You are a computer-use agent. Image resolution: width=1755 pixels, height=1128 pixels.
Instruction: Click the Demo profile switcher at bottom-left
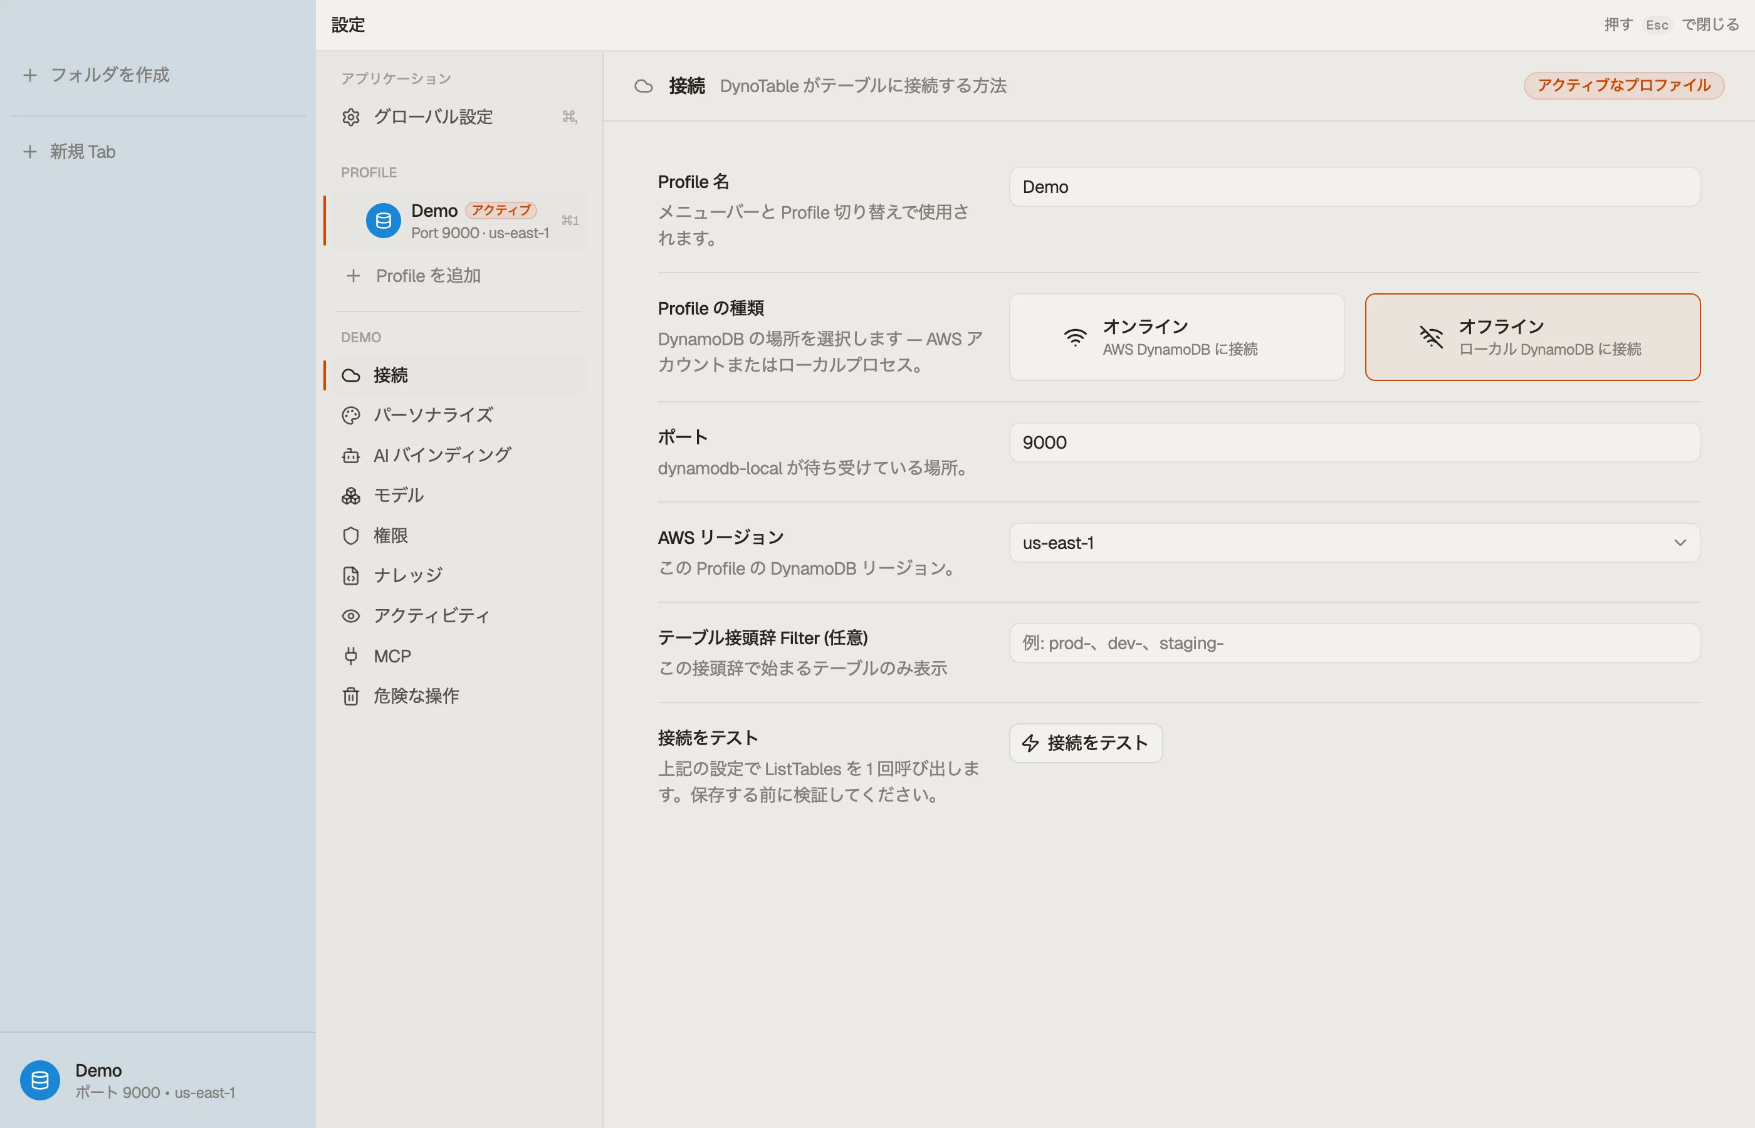click(x=157, y=1080)
